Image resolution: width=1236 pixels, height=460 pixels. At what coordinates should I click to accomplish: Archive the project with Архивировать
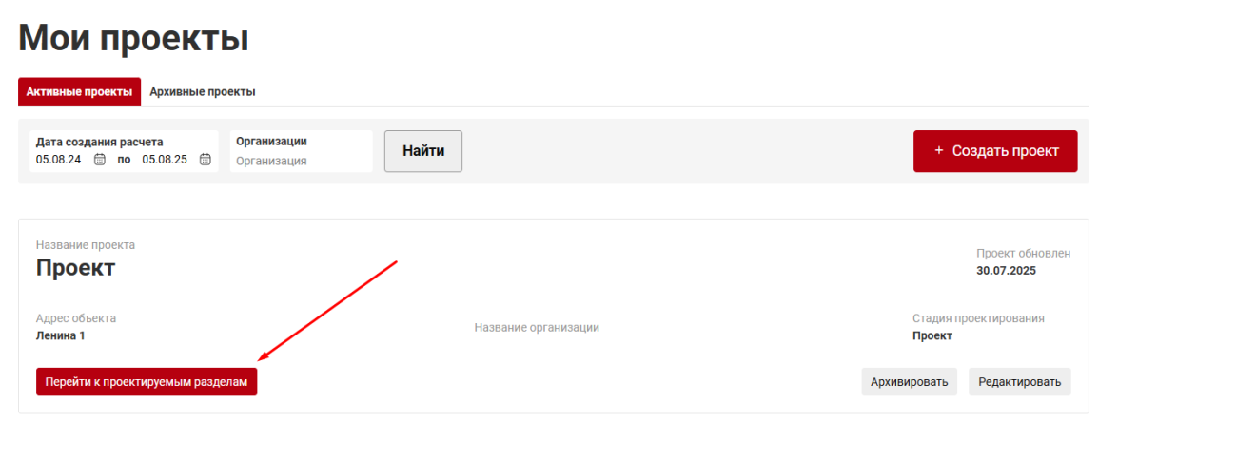click(910, 382)
